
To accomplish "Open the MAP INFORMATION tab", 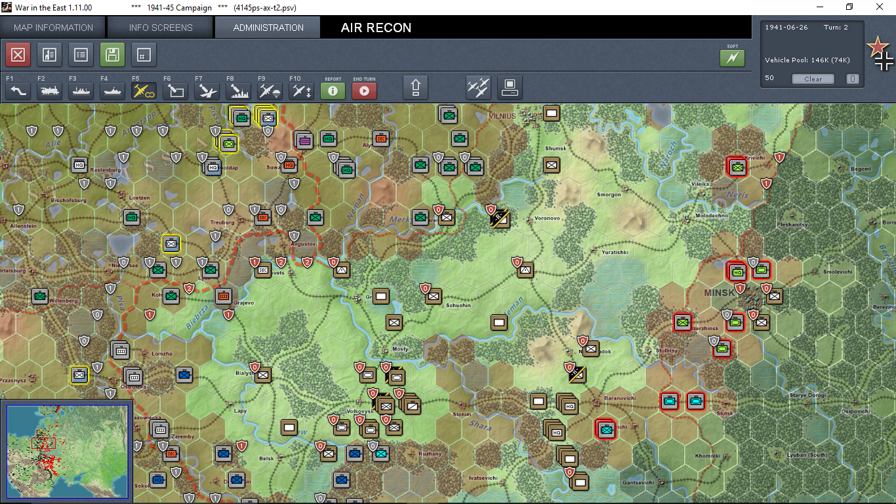I will 53,28.
